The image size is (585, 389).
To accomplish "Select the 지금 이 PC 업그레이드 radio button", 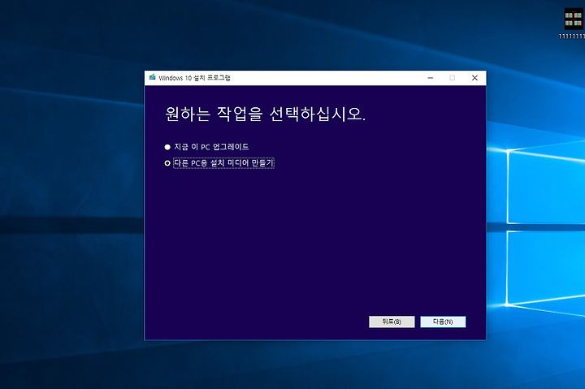I will (167, 147).
